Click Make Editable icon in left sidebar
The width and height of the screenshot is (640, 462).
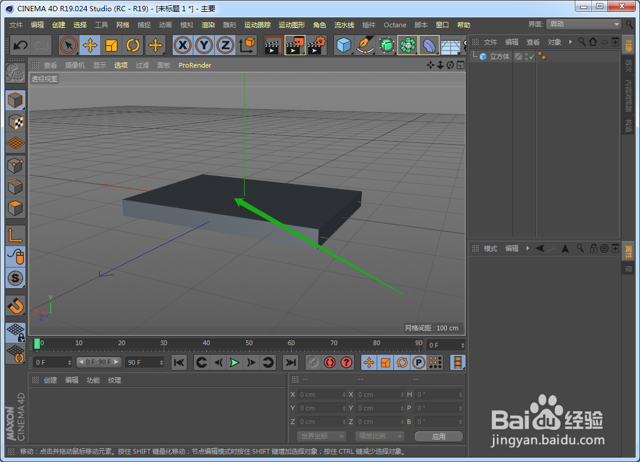coord(15,74)
